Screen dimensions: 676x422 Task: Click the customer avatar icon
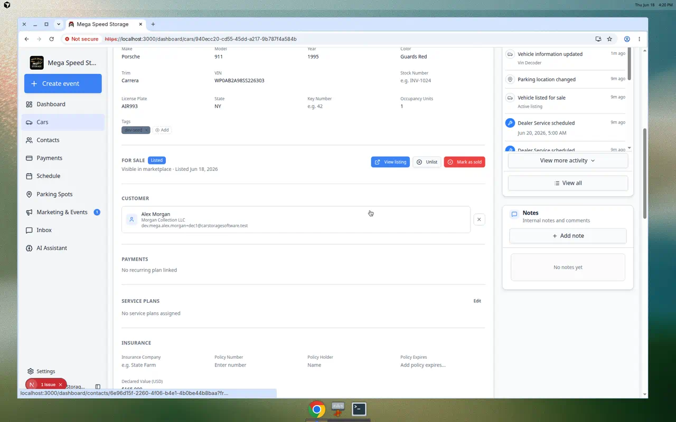[132, 219]
